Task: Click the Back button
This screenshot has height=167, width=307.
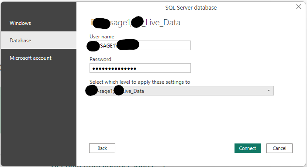Action: [x=102, y=148]
